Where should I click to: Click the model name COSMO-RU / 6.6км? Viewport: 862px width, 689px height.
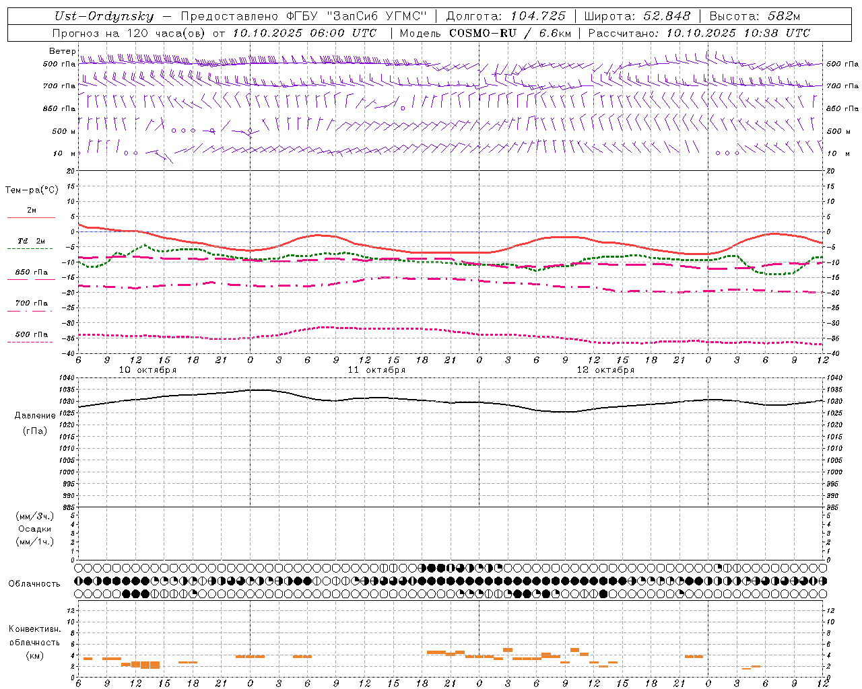pyautogui.click(x=510, y=33)
